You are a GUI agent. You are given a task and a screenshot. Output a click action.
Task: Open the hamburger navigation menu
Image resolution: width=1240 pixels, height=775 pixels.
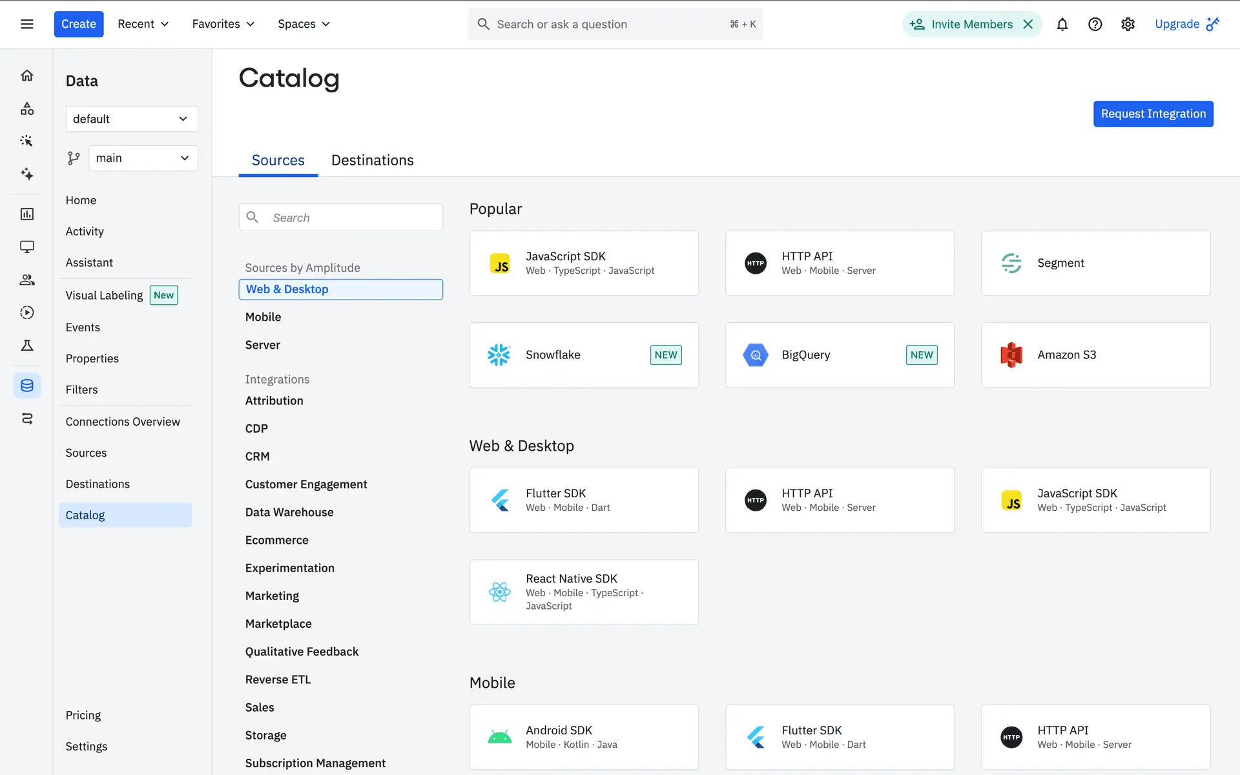click(26, 24)
